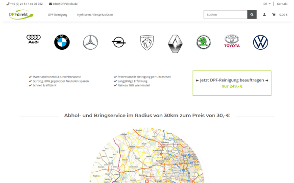Select the Audi brand logo
The height and width of the screenshot is (183, 294).
coord(33,39)
